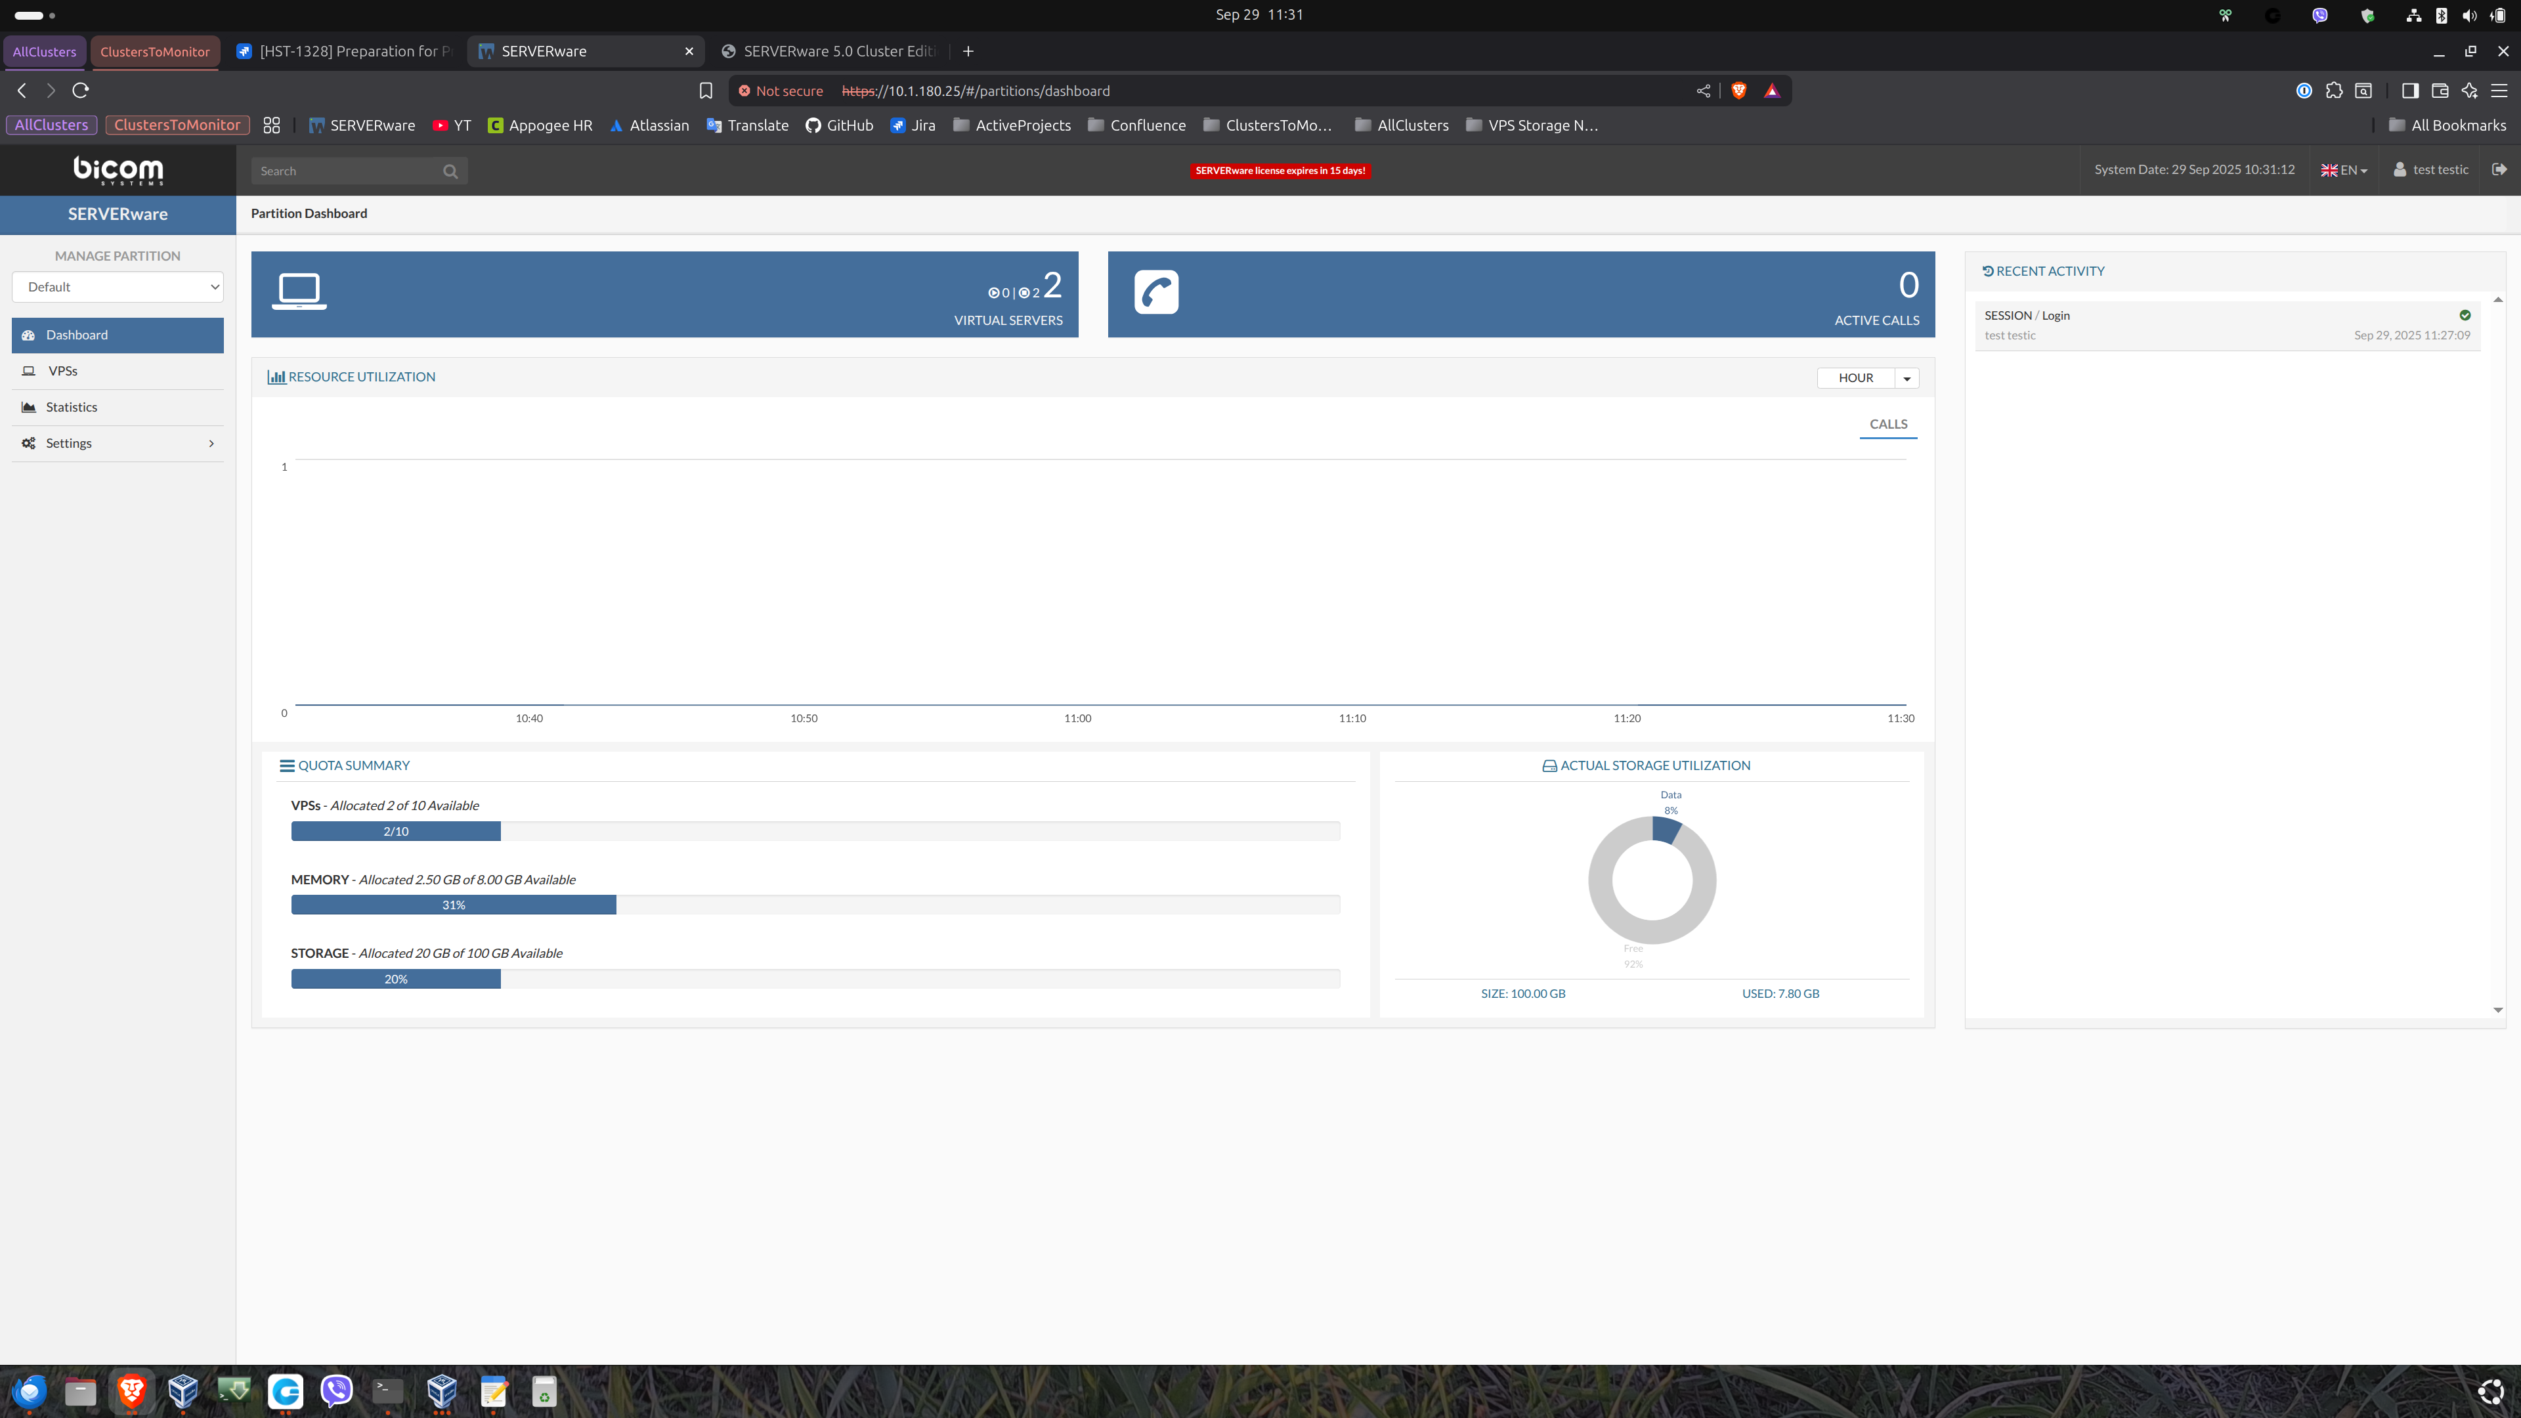Bookmark this page icon
2521x1418 pixels.
coord(706,90)
